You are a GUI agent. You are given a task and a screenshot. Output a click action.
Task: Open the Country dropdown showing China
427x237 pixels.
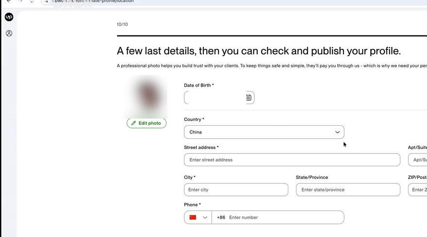(x=264, y=132)
